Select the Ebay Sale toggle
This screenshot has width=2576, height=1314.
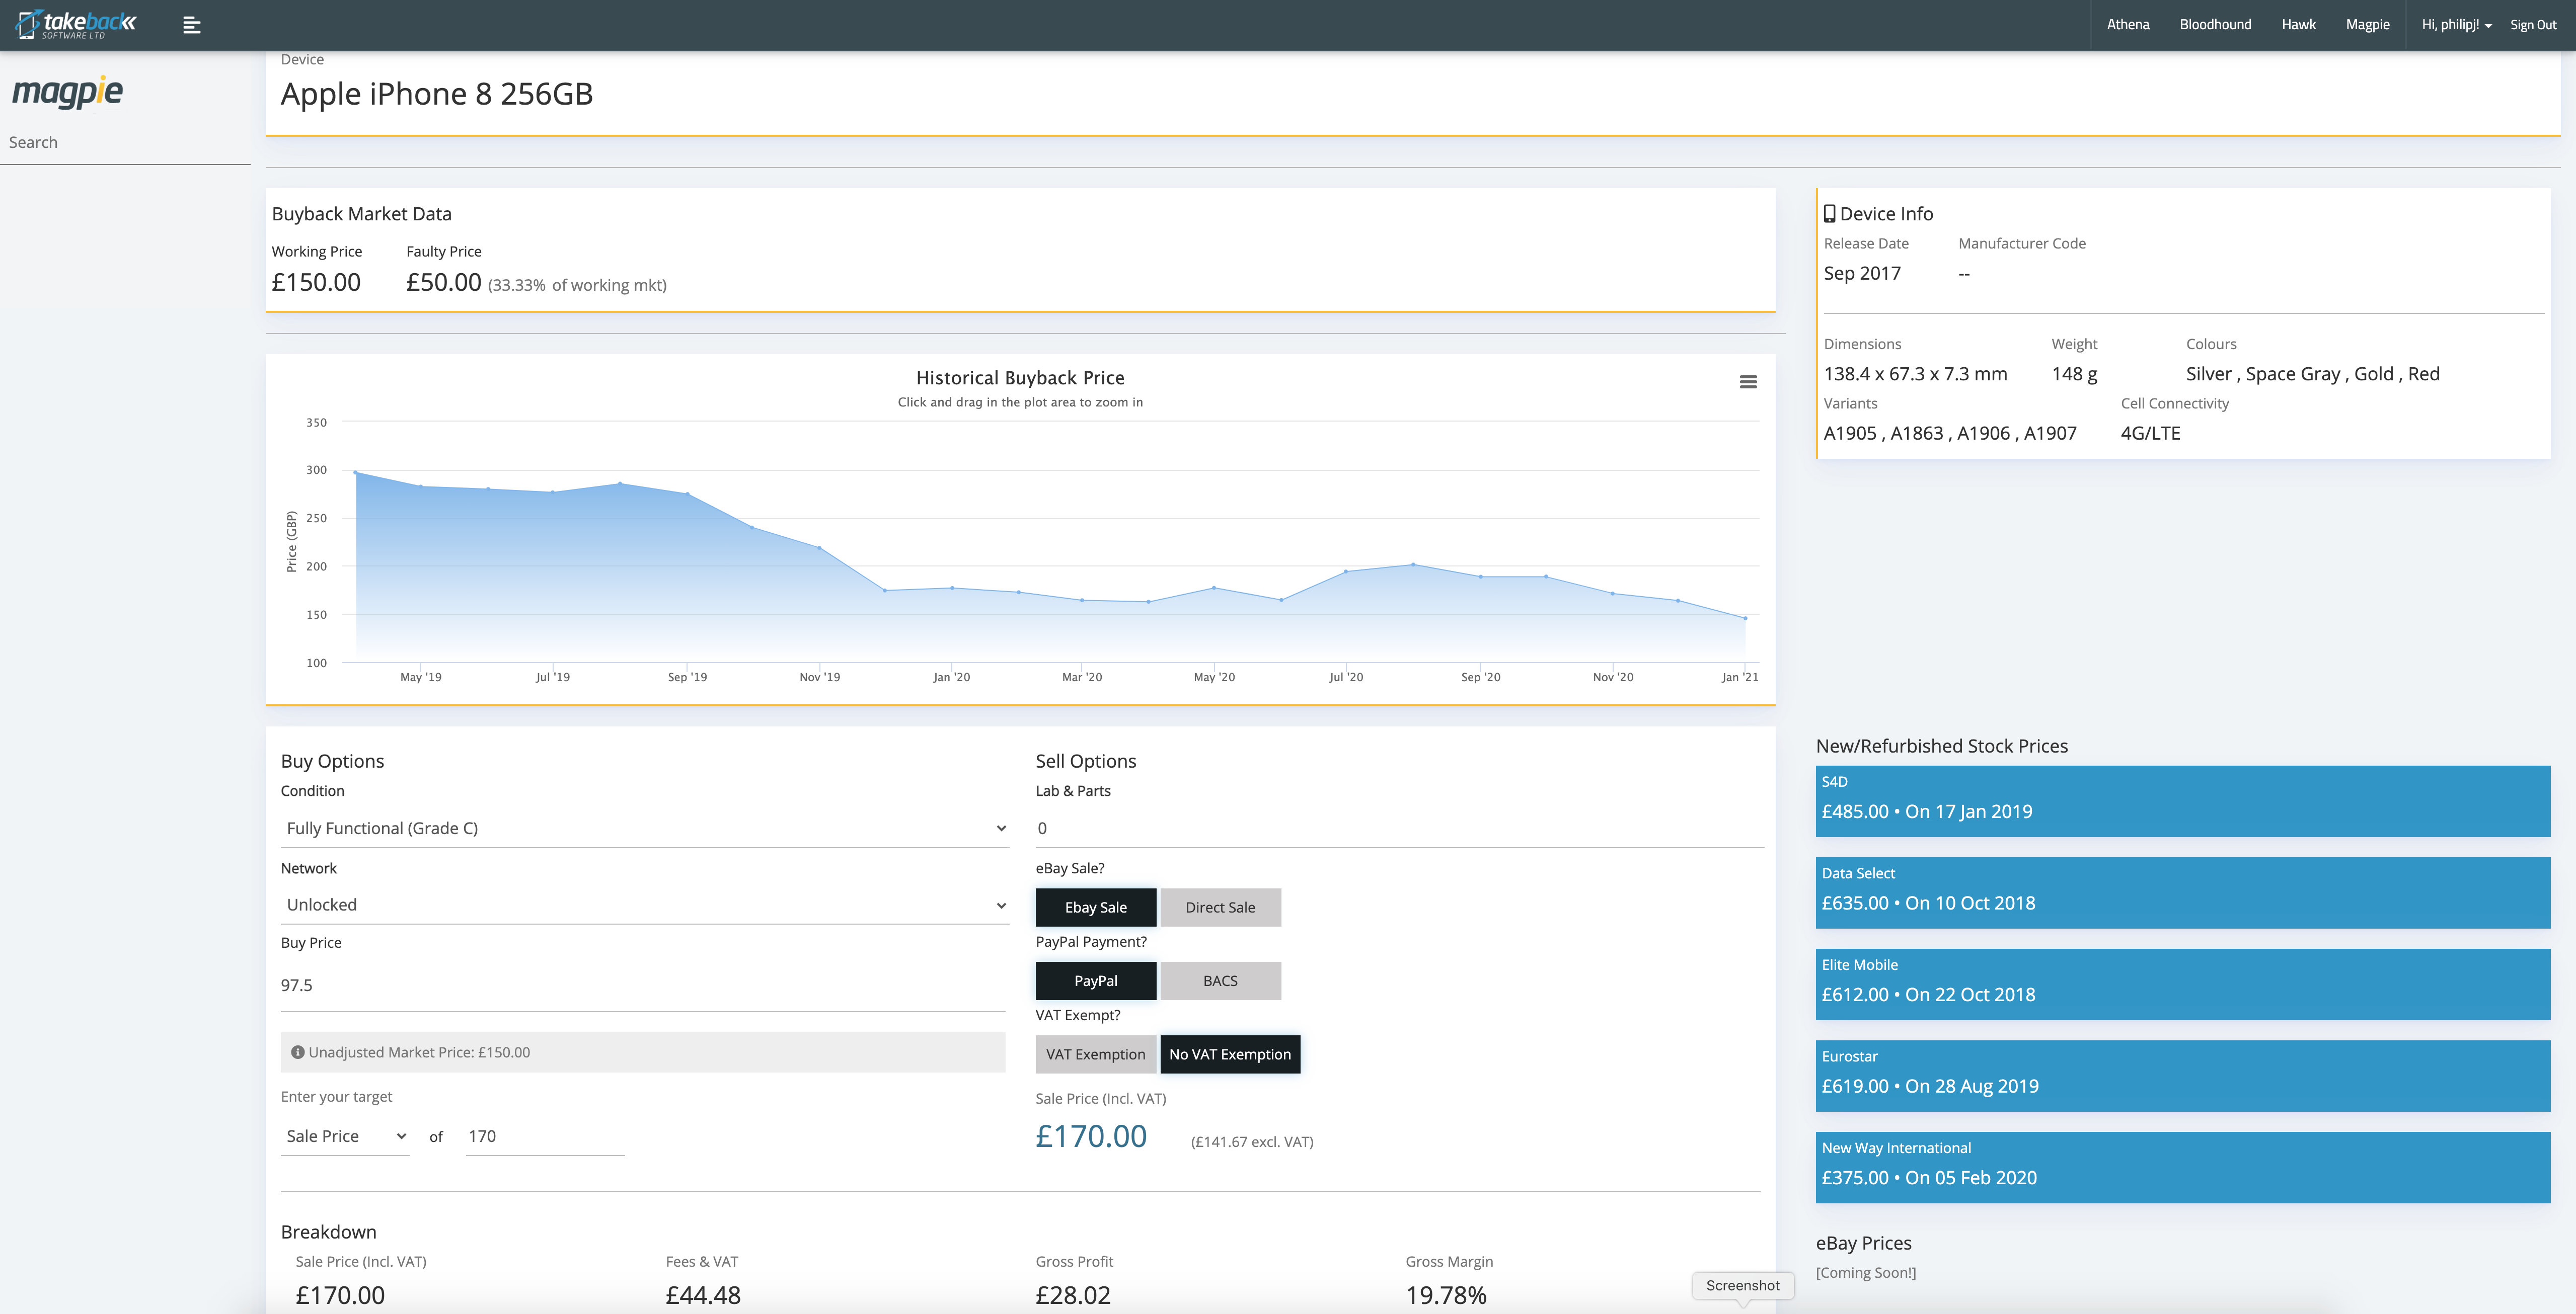(x=1095, y=908)
